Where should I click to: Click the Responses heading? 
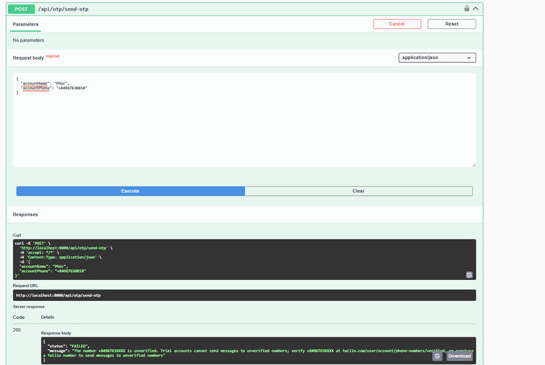coord(25,215)
